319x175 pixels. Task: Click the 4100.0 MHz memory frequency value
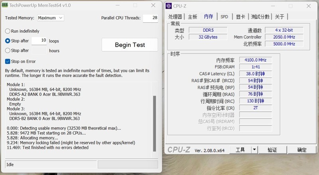pyautogui.click(x=256, y=60)
